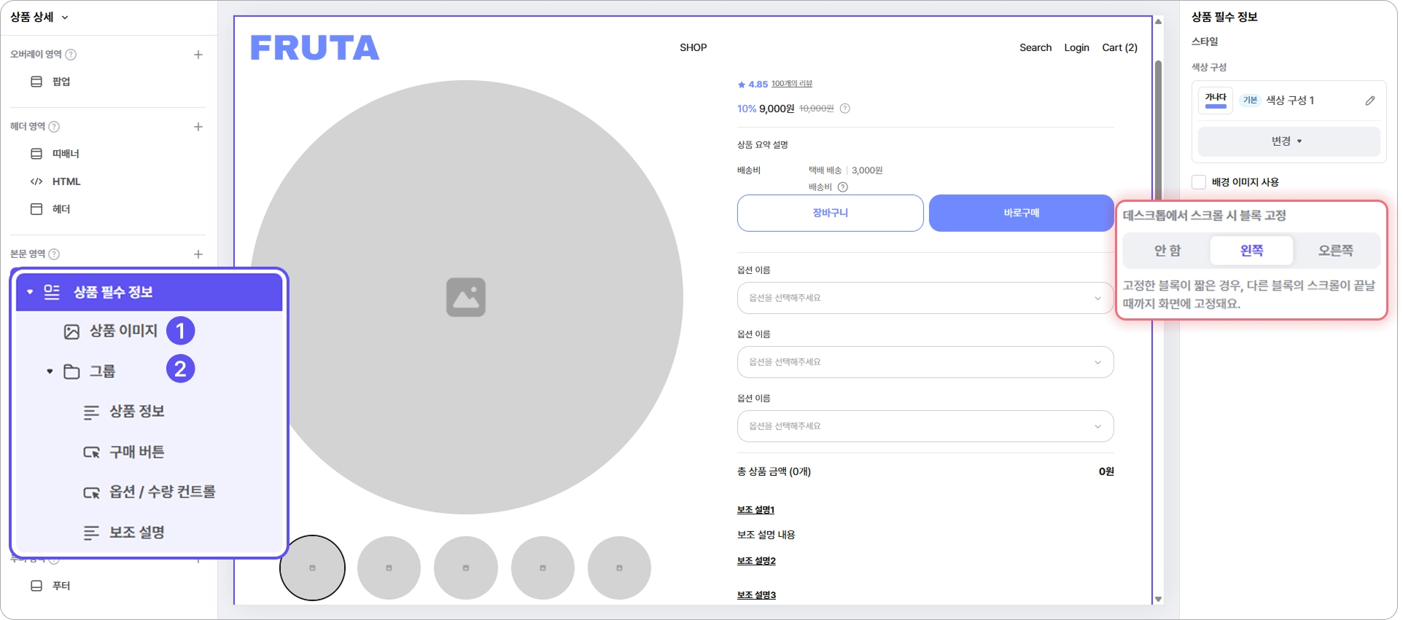
Task: Click the help icon beside 오버레이 영역
Action: (x=71, y=55)
